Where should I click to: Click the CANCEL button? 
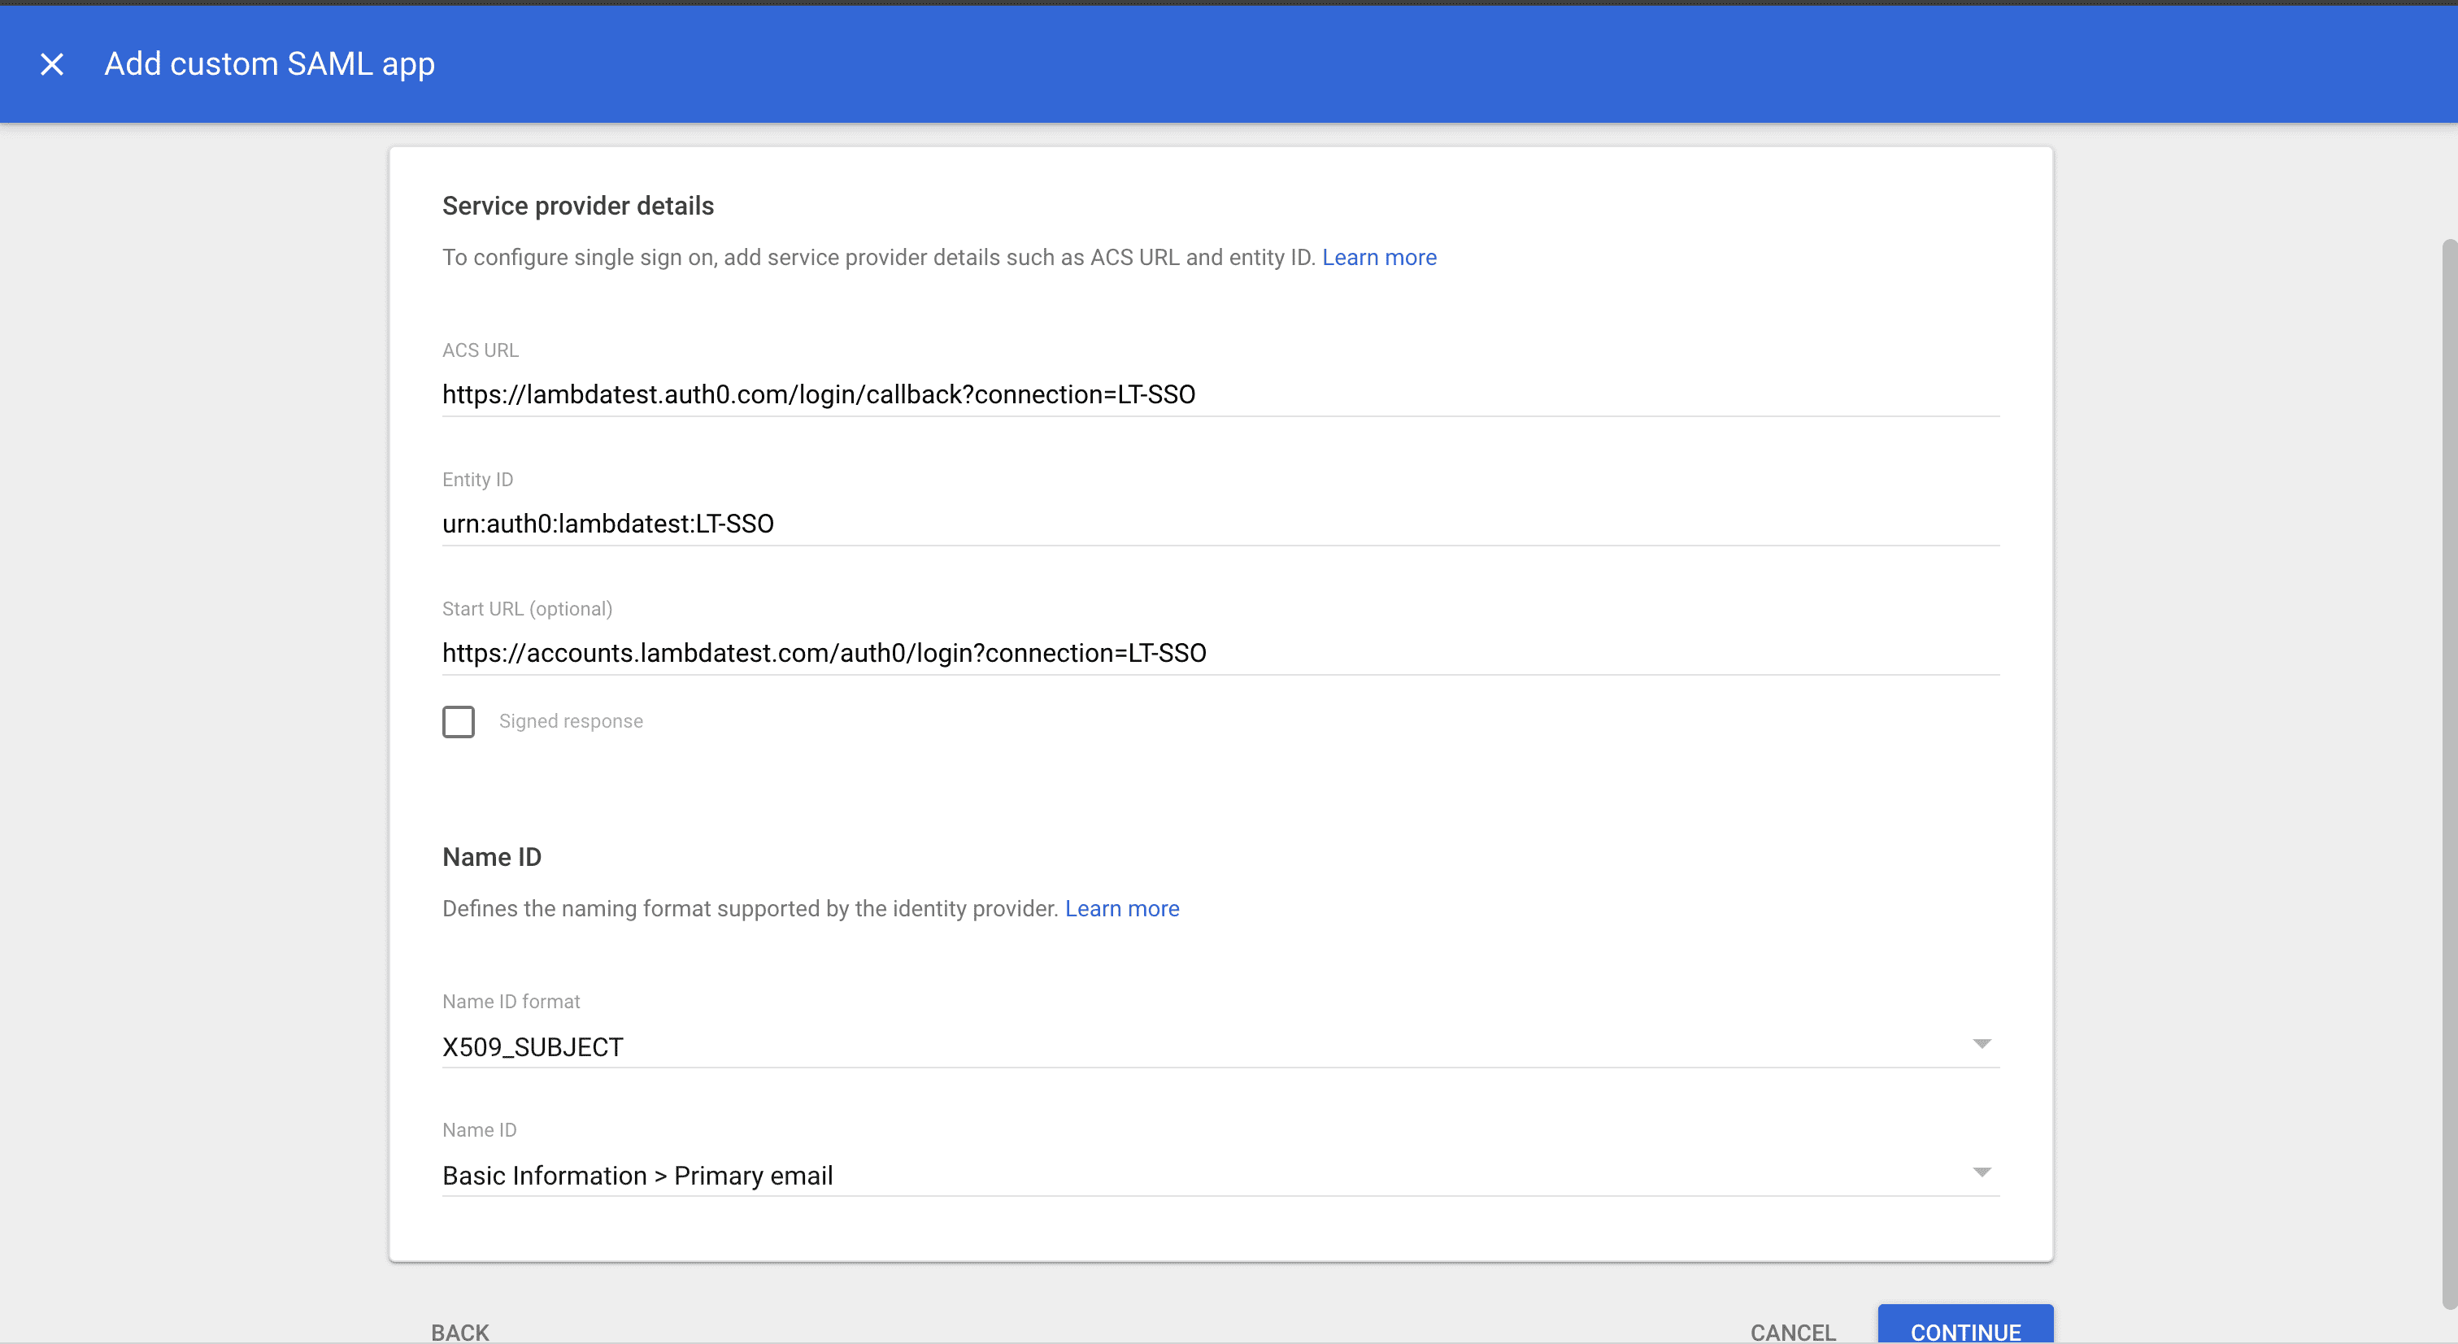tap(1792, 1332)
